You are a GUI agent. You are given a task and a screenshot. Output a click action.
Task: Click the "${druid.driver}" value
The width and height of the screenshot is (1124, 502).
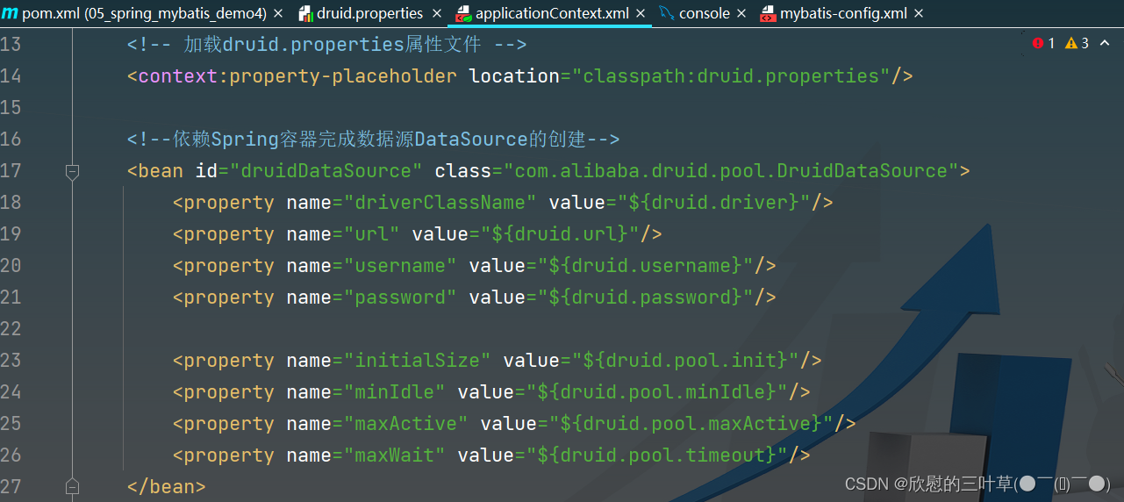click(715, 203)
